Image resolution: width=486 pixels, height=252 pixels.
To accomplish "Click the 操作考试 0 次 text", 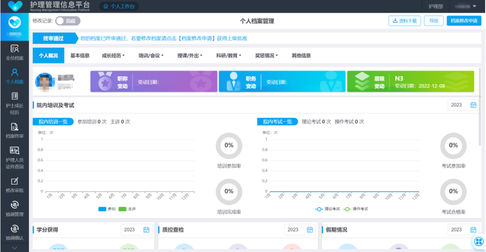I will [349, 122].
